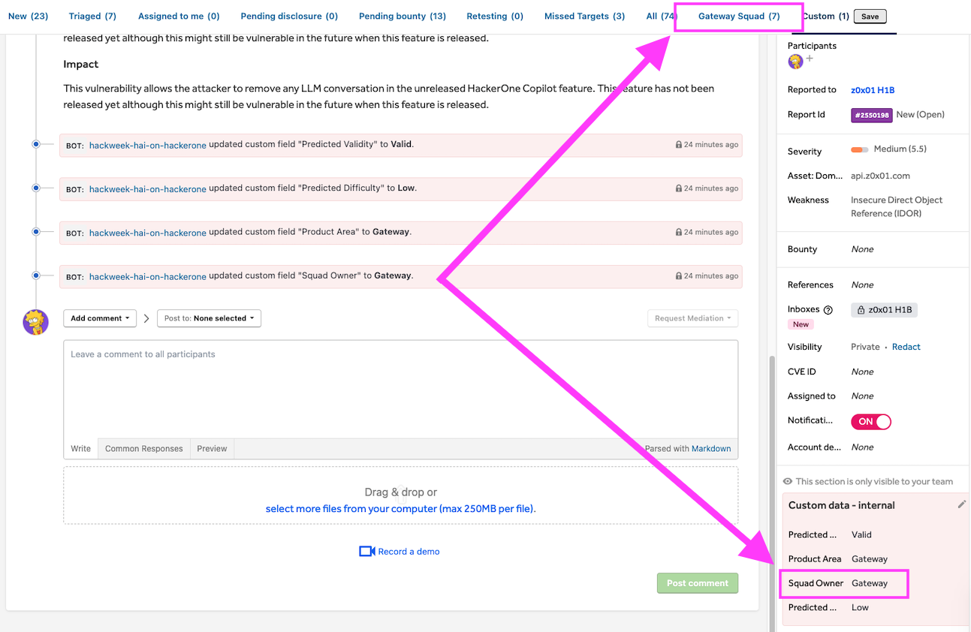Open the Missed Targets (3) tab
The height and width of the screenshot is (632, 971).
point(584,16)
